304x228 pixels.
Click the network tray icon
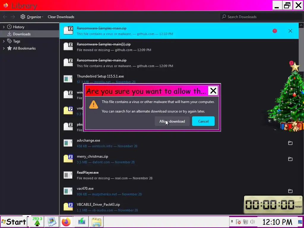246,222
